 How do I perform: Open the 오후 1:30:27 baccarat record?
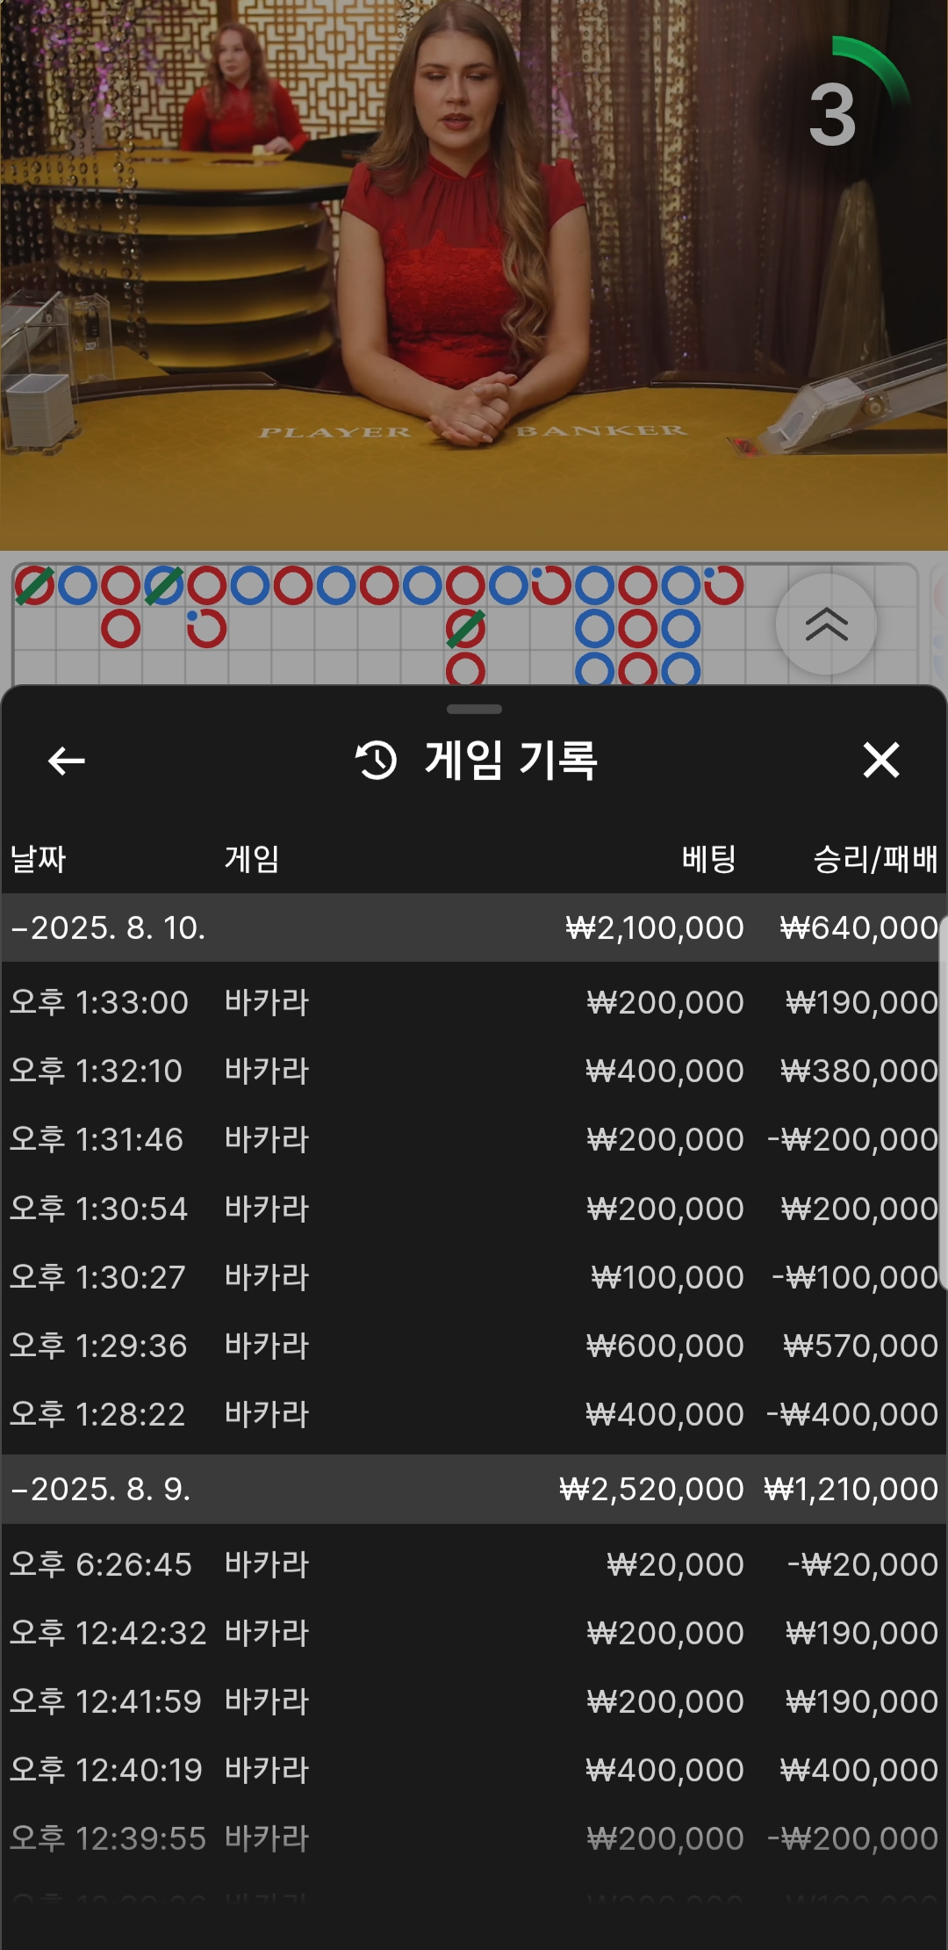pyautogui.click(x=474, y=1277)
